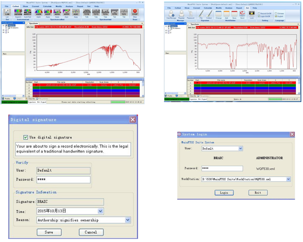Save the digital signature
303x242 pixels.
click(49, 232)
